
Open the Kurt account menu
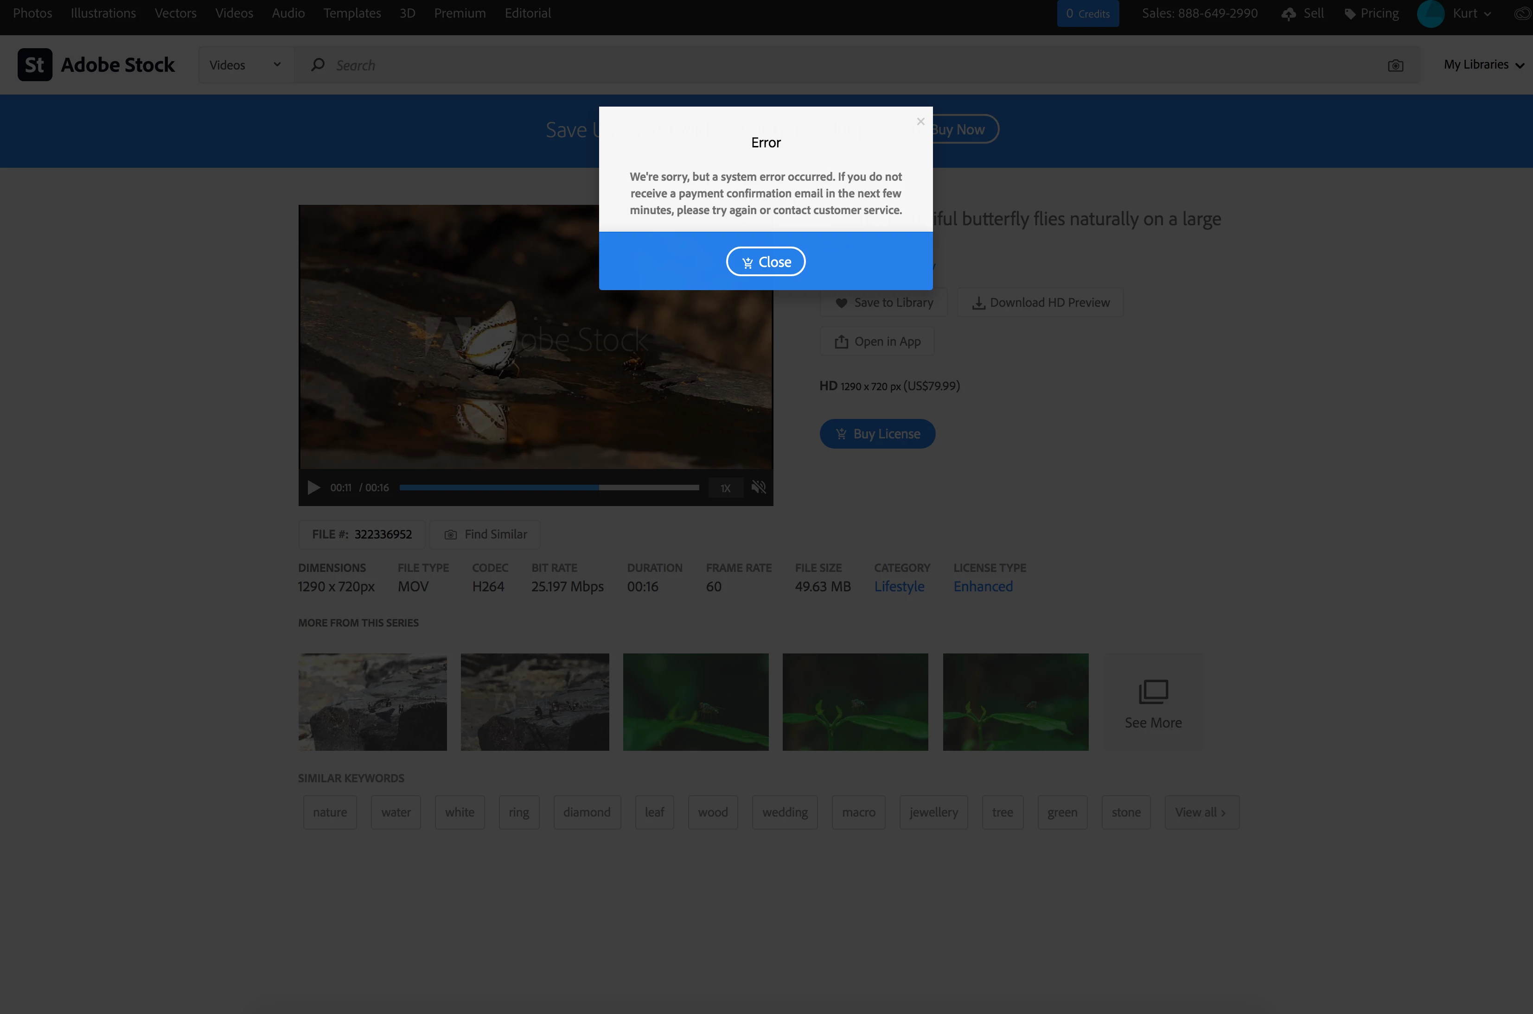coord(1466,13)
